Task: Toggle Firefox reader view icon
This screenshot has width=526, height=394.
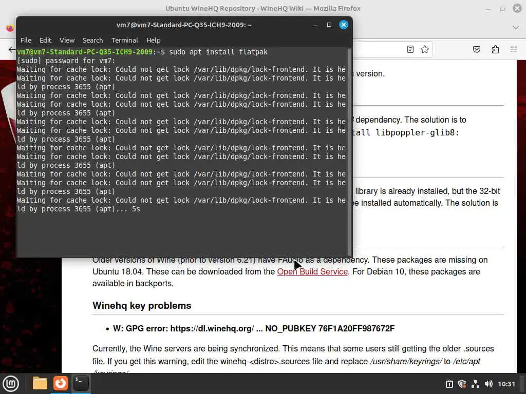Action: pyautogui.click(x=410, y=49)
